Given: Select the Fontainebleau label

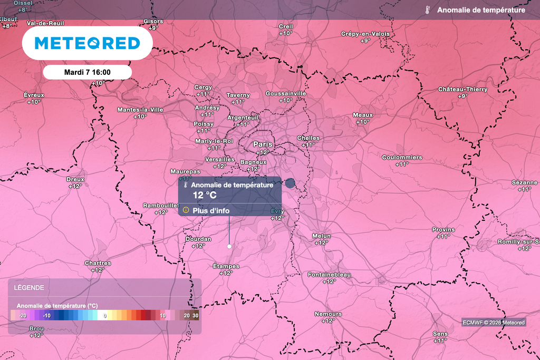Looking at the screenshot, I should 329,275.
